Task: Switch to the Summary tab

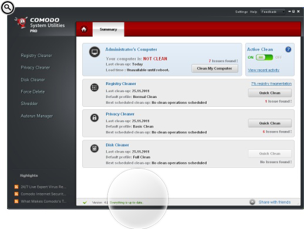Action: click(109, 29)
